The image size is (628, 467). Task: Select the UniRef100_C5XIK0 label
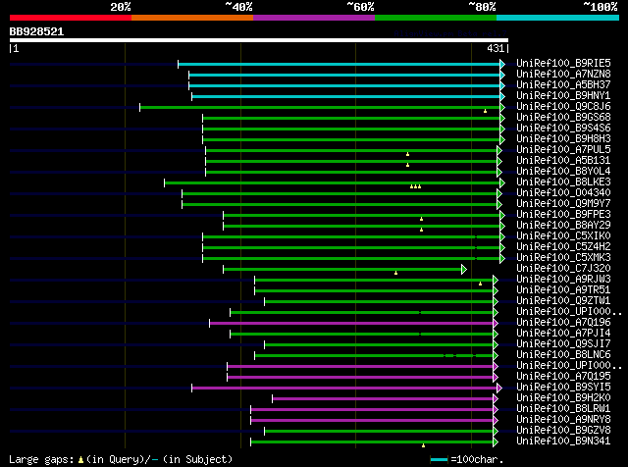point(563,236)
